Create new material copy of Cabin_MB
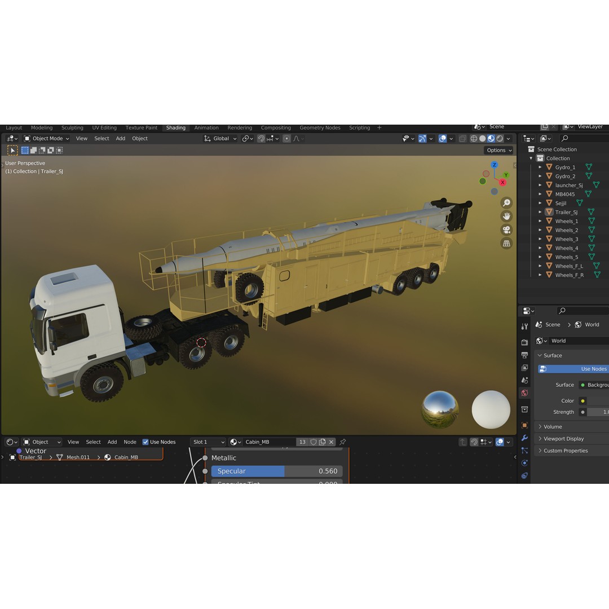This screenshot has width=609, height=609. [x=323, y=442]
